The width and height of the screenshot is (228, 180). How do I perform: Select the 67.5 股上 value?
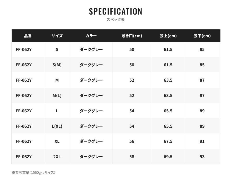click(168, 141)
